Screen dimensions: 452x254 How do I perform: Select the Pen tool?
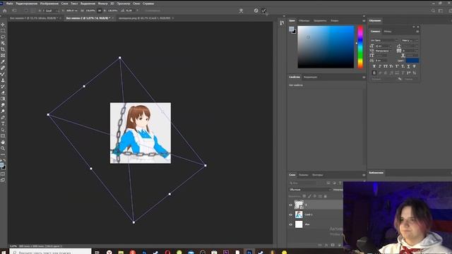coord(3,118)
